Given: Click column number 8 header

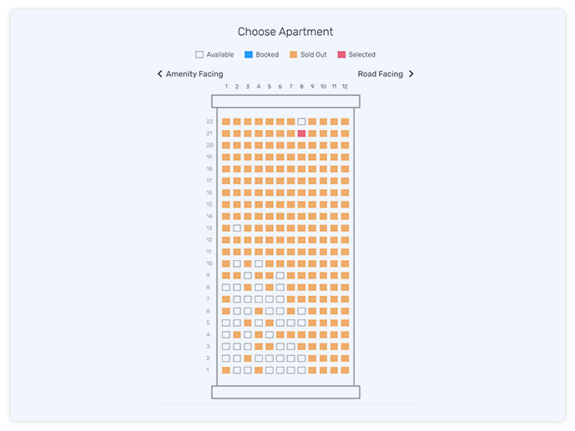Looking at the screenshot, I should tap(301, 87).
